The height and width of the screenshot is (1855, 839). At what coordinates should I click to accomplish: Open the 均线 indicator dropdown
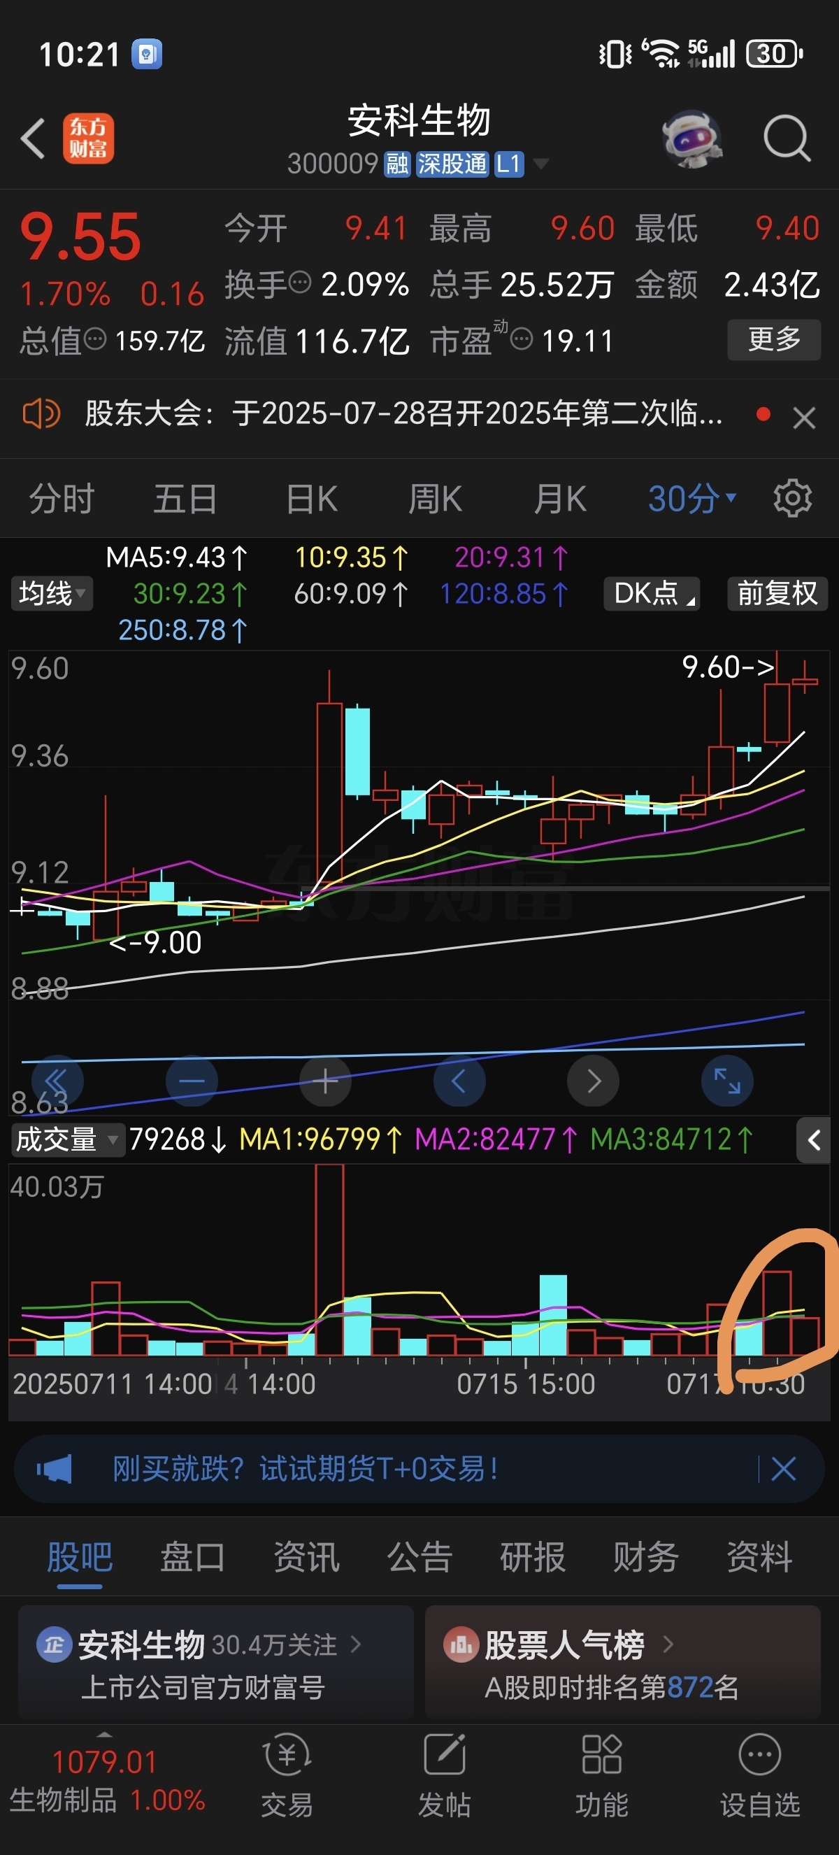[52, 594]
